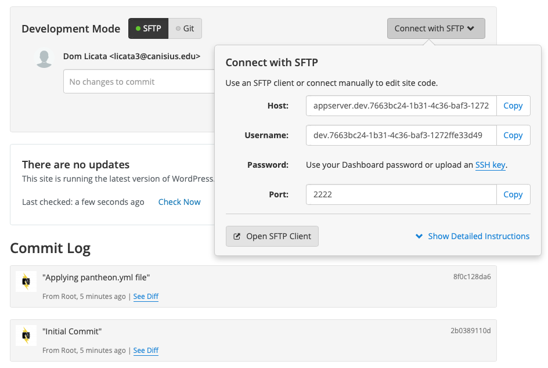The width and height of the screenshot is (548, 368).
Task: Click the external-link icon in Open SFTP Client
Action: tap(237, 236)
